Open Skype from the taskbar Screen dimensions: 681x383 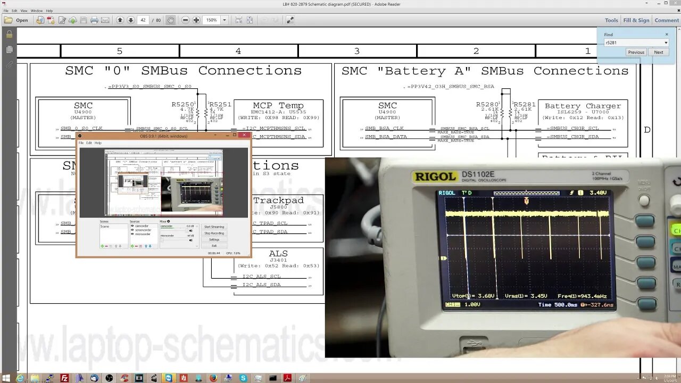243,378
